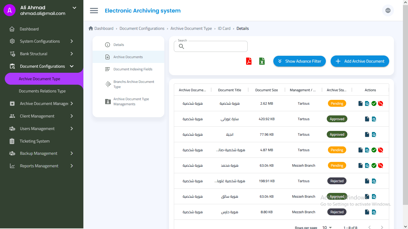This screenshot has width=408, height=229.
Task: Click the home icon in breadcrumb
Action: click(91, 28)
